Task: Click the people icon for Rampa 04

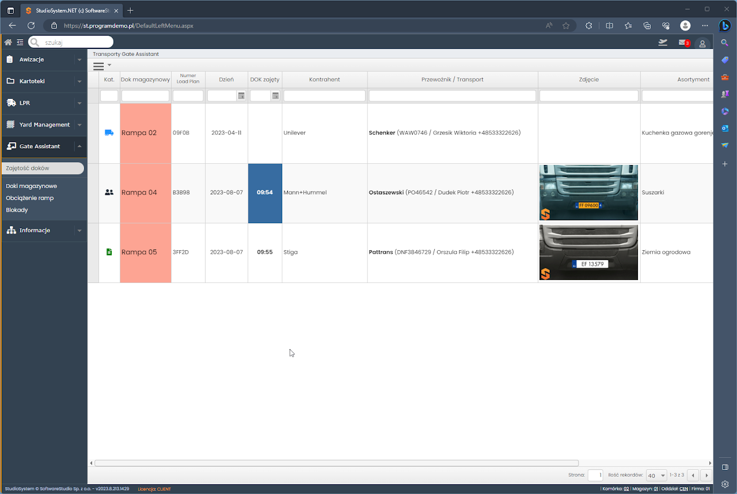Action: (x=109, y=193)
